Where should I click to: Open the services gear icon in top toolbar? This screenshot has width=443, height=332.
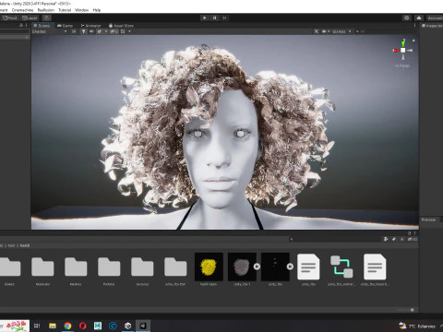point(407,18)
